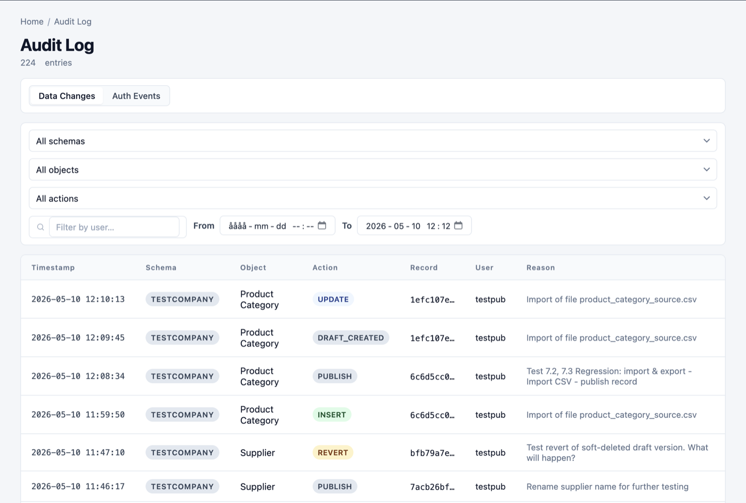The image size is (746, 503).
Task: Click PUBLISH badge in the 11:46:17 row
Action: point(335,486)
